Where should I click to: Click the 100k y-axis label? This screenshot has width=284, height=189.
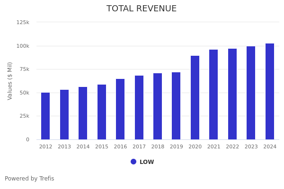(23, 46)
